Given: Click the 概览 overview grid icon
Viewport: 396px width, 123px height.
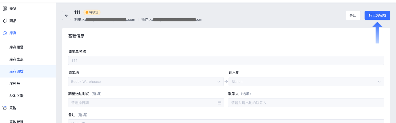Looking at the screenshot, I should [x=5, y=9].
